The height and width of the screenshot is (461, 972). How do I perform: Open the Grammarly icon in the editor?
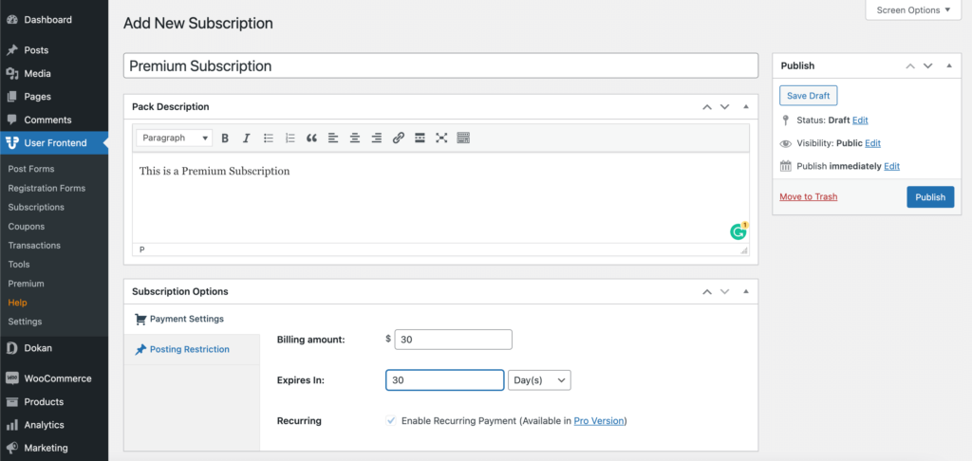[738, 231]
